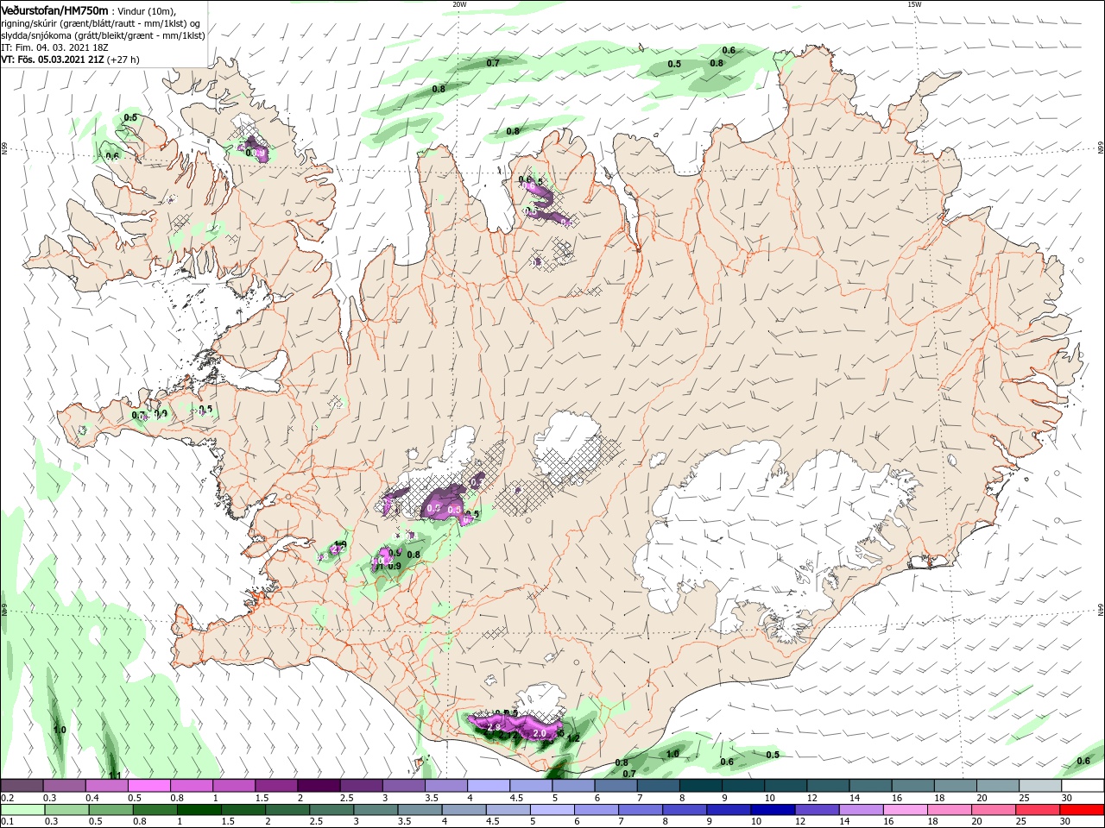Pick the bright red swatch labeled 30
Image resolution: width=1105 pixels, height=828 pixels.
point(1081,810)
